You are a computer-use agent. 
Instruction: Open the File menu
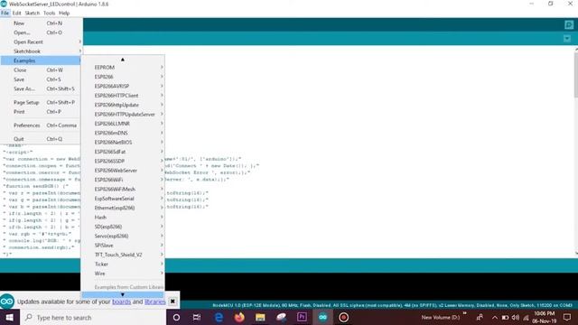click(5, 13)
